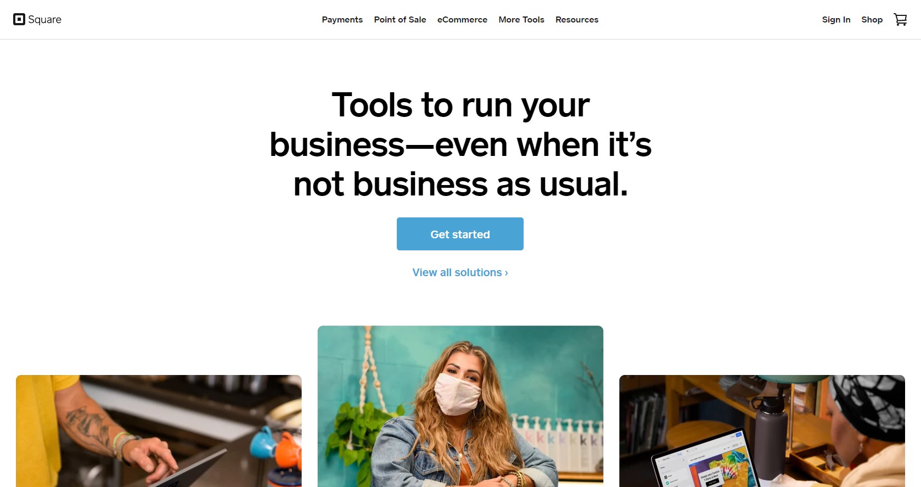The height and width of the screenshot is (487, 921).
Task: Go to the Shop link
Action: click(x=872, y=20)
